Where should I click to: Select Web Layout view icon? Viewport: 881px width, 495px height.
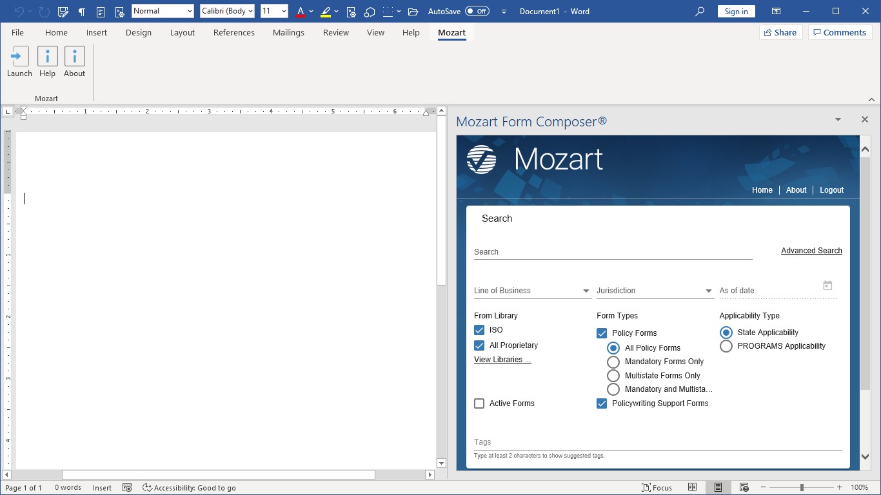tap(744, 488)
